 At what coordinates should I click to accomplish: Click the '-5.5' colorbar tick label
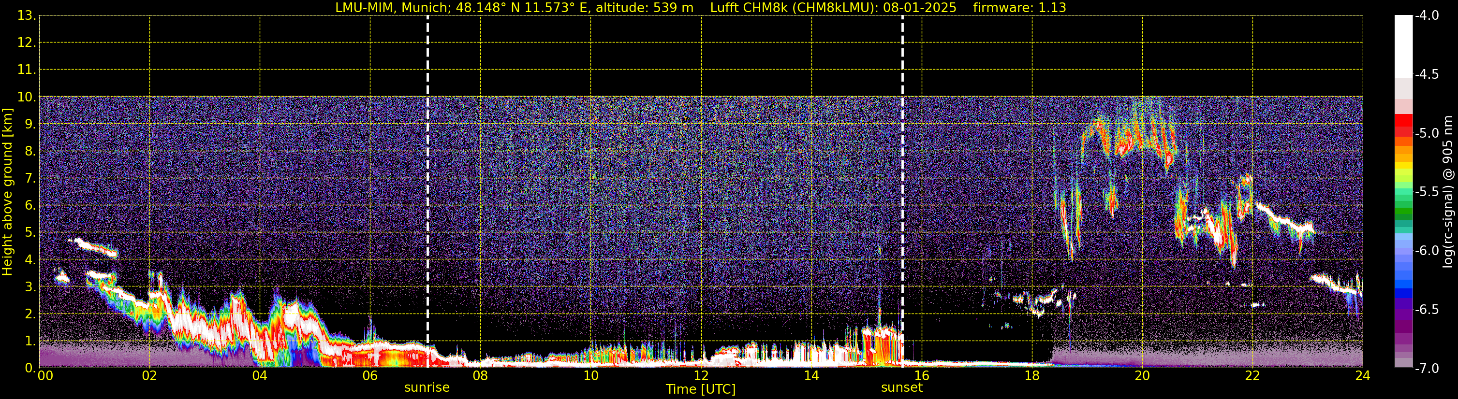(1427, 192)
